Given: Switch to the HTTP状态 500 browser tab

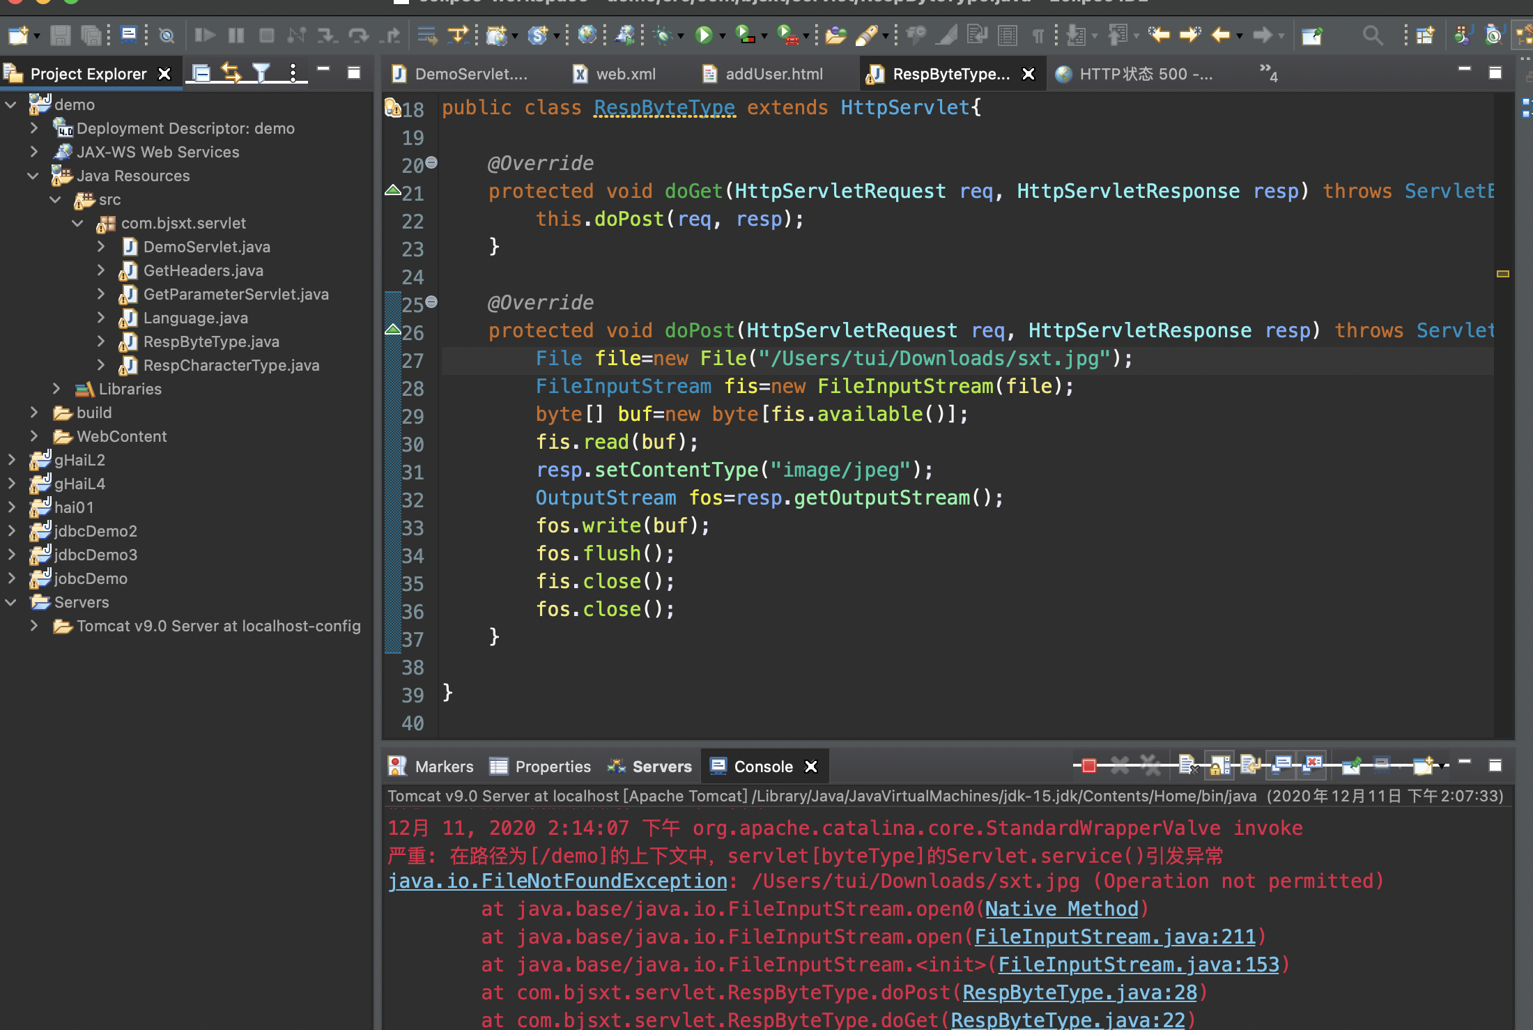Looking at the screenshot, I should click(1134, 74).
